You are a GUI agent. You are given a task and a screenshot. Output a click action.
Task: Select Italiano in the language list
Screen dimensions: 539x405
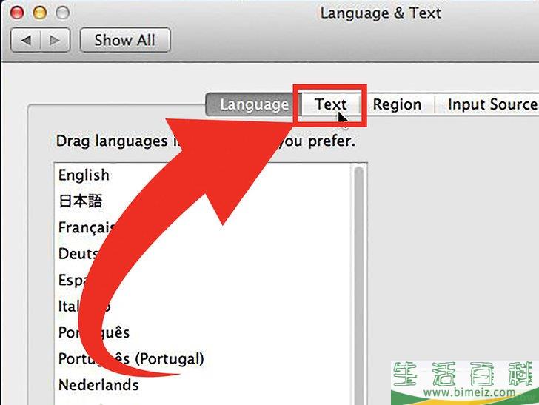[x=203, y=306]
